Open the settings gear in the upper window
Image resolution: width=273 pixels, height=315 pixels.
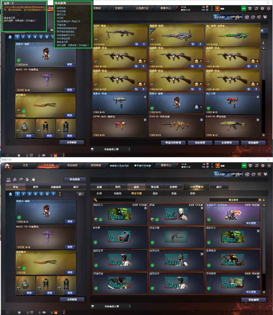tap(262, 9)
